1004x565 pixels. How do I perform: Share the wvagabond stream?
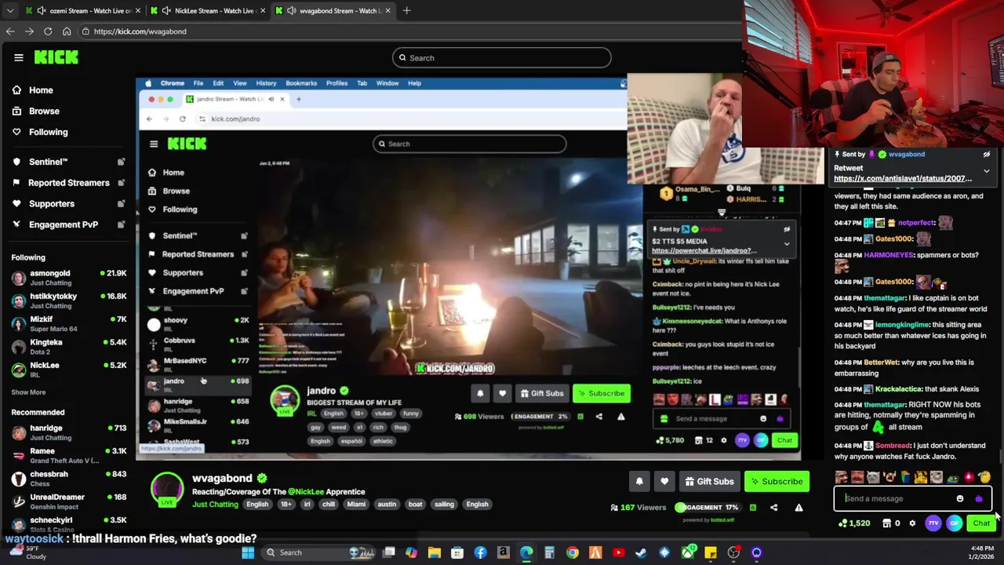(773, 508)
